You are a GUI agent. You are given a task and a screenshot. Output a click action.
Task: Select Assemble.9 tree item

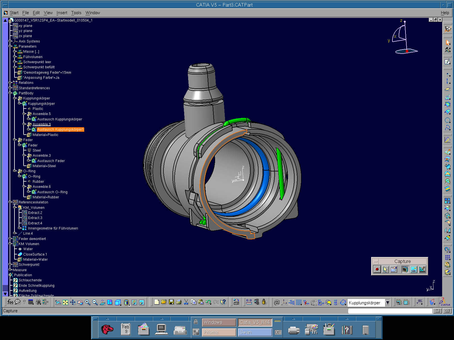pyautogui.click(x=42, y=124)
